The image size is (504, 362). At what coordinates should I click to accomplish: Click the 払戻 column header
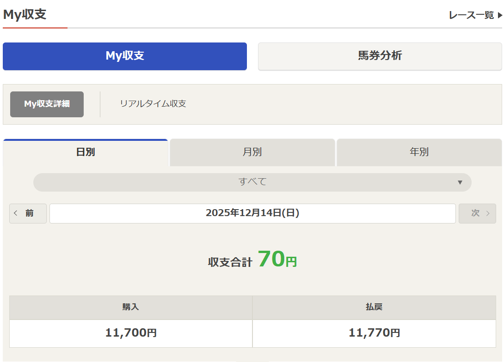[x=374, y=308]
